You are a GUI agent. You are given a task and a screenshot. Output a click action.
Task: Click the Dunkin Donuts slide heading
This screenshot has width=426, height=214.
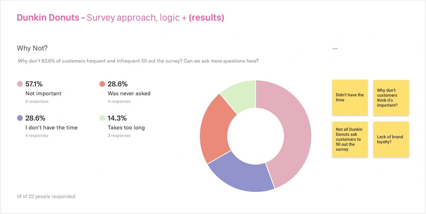click(x=120, y=18)
